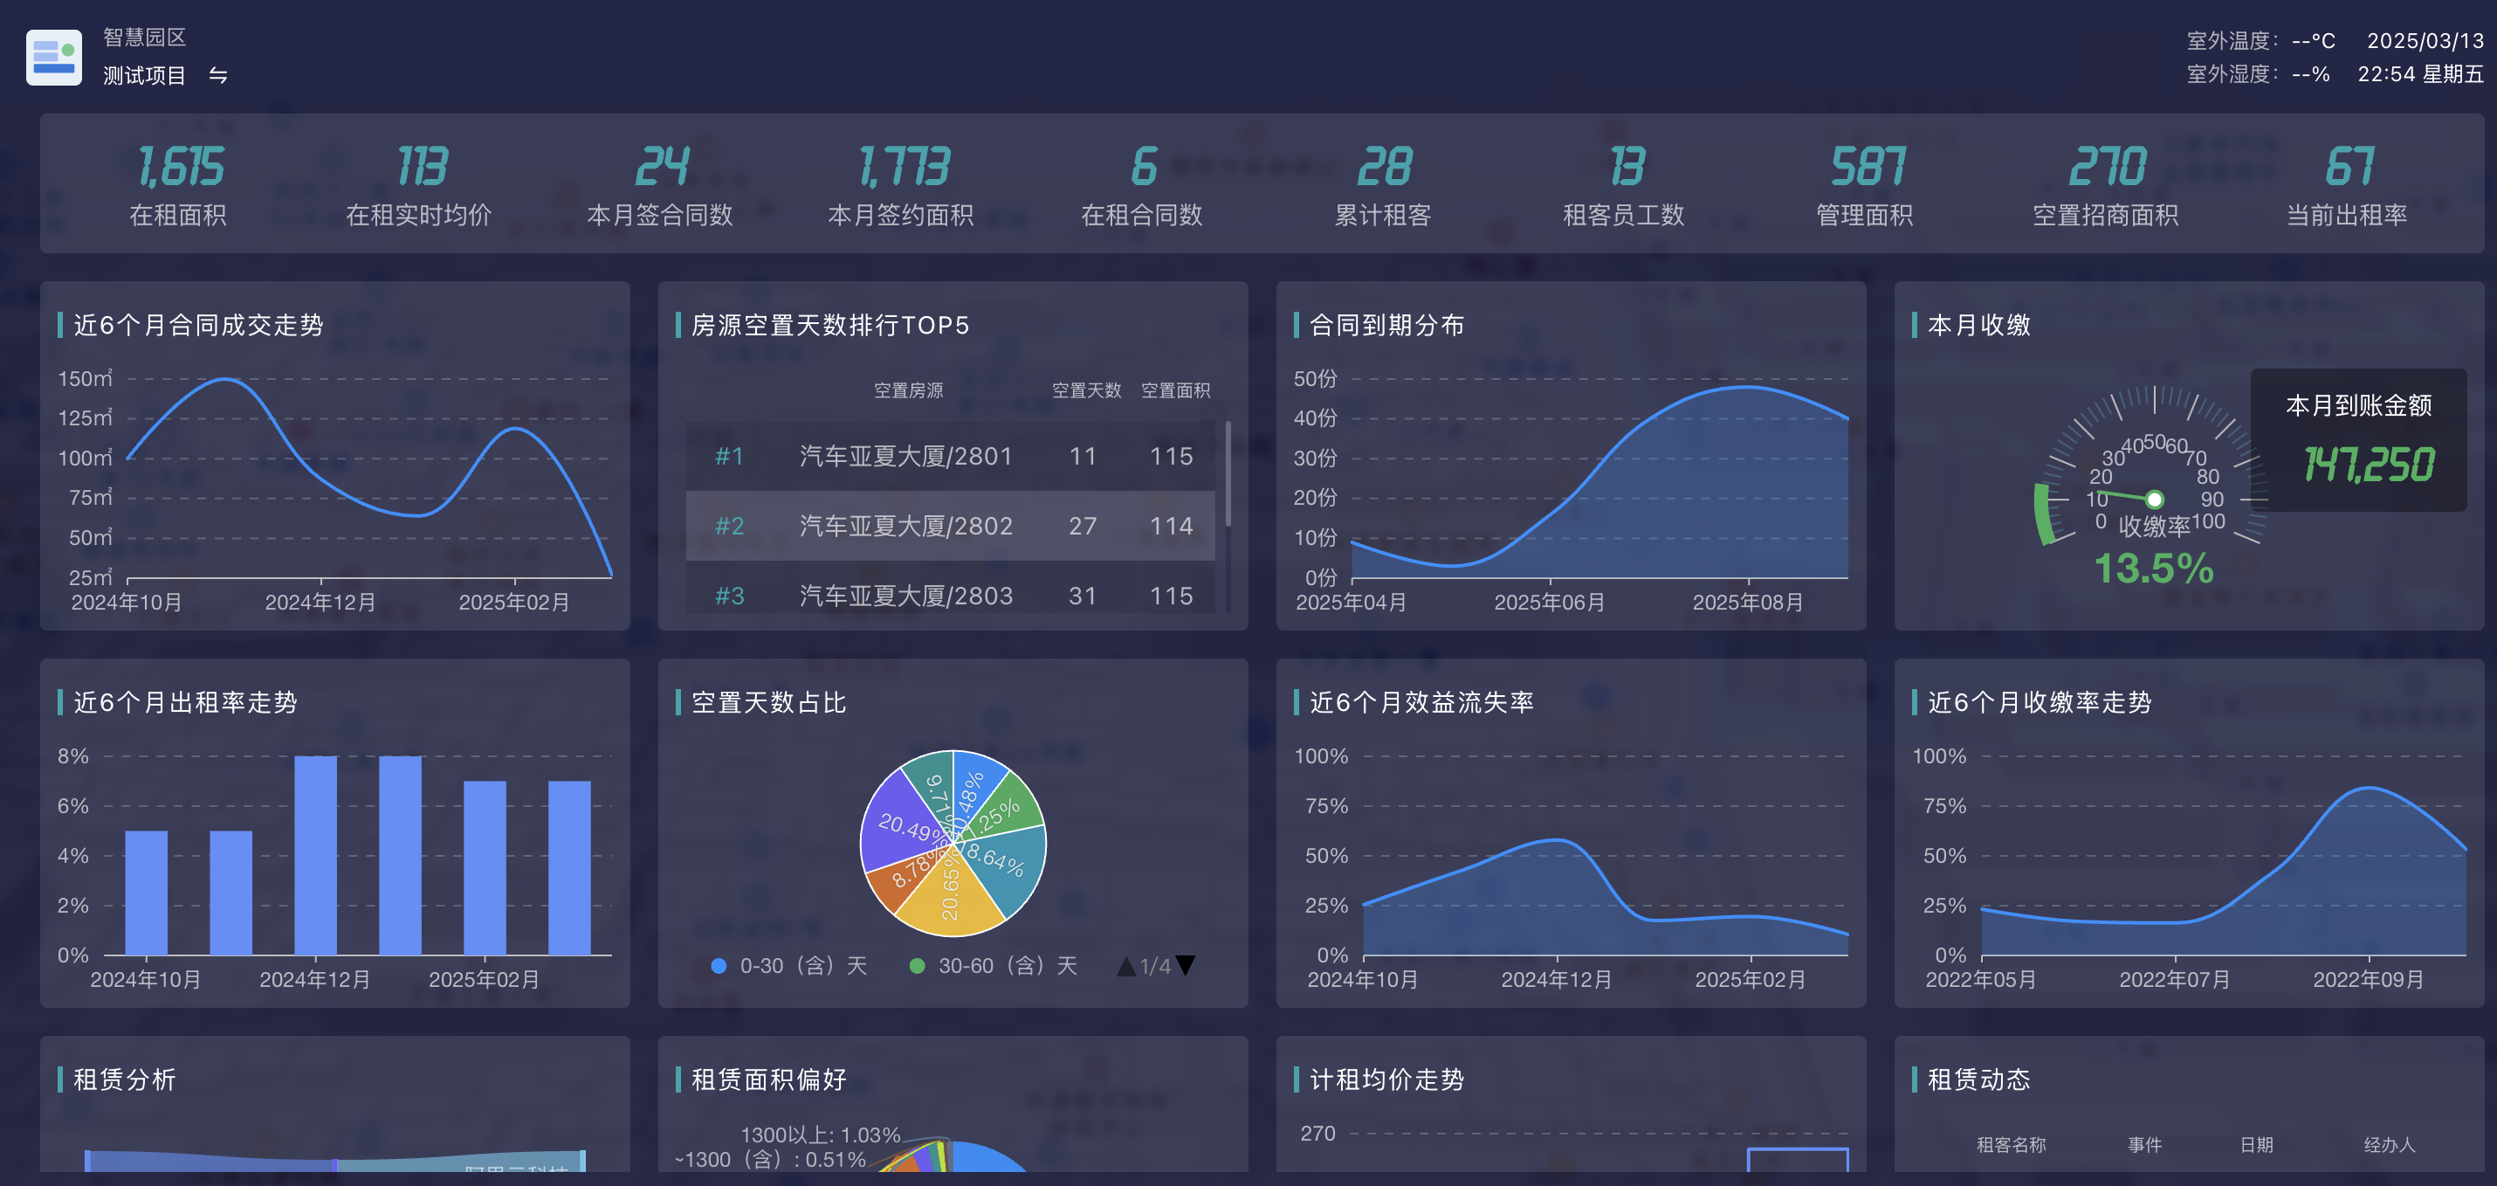Click the 事件 column header
The width and height of the screenshot is (2497, 1186).
click(2144, 1144)
